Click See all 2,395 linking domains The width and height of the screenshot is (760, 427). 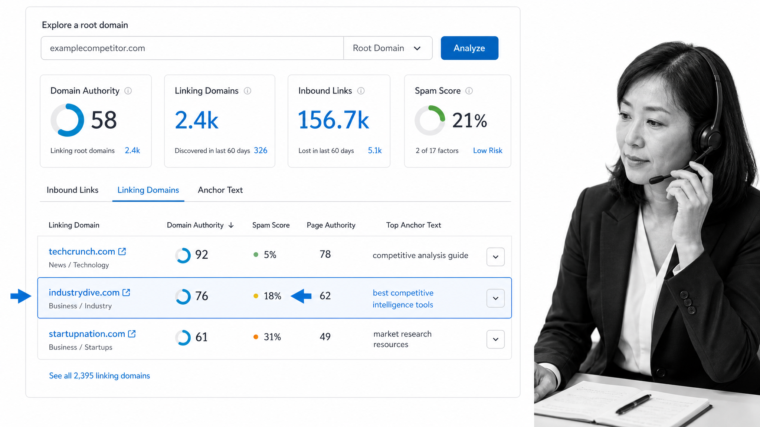point(99,376)
